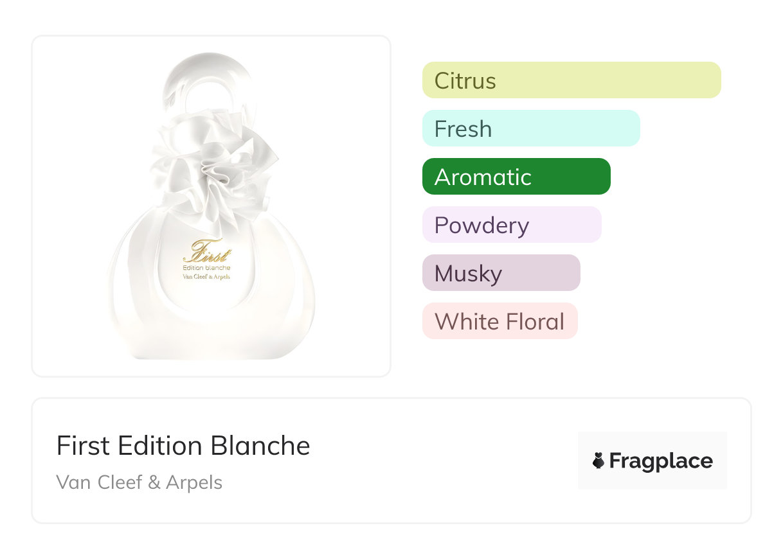
Task: Click the Musky accord bar
Action: pyautogui.click(x=501, y=273)
